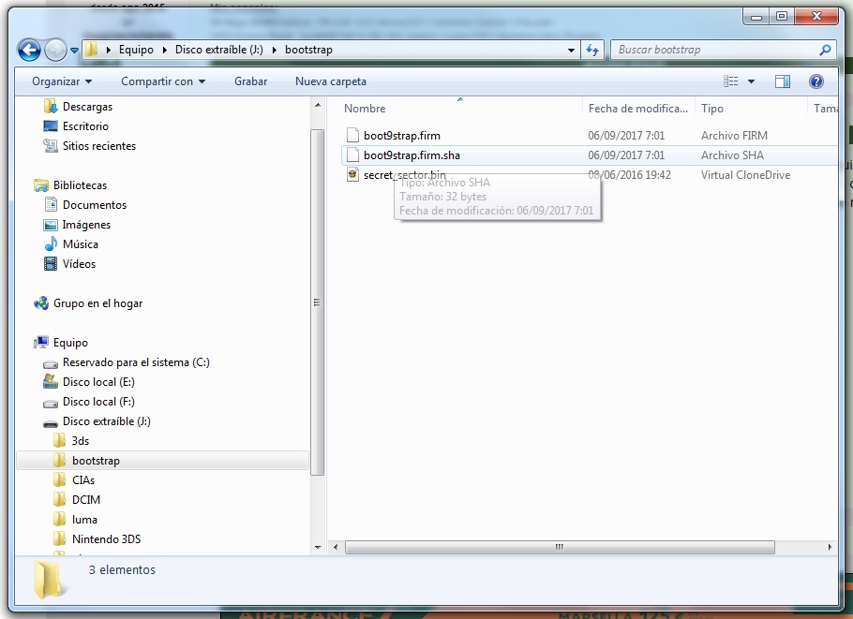Open the recent locations dropdown arrow
Screen dimensions: 853x619
coord(75,50)
